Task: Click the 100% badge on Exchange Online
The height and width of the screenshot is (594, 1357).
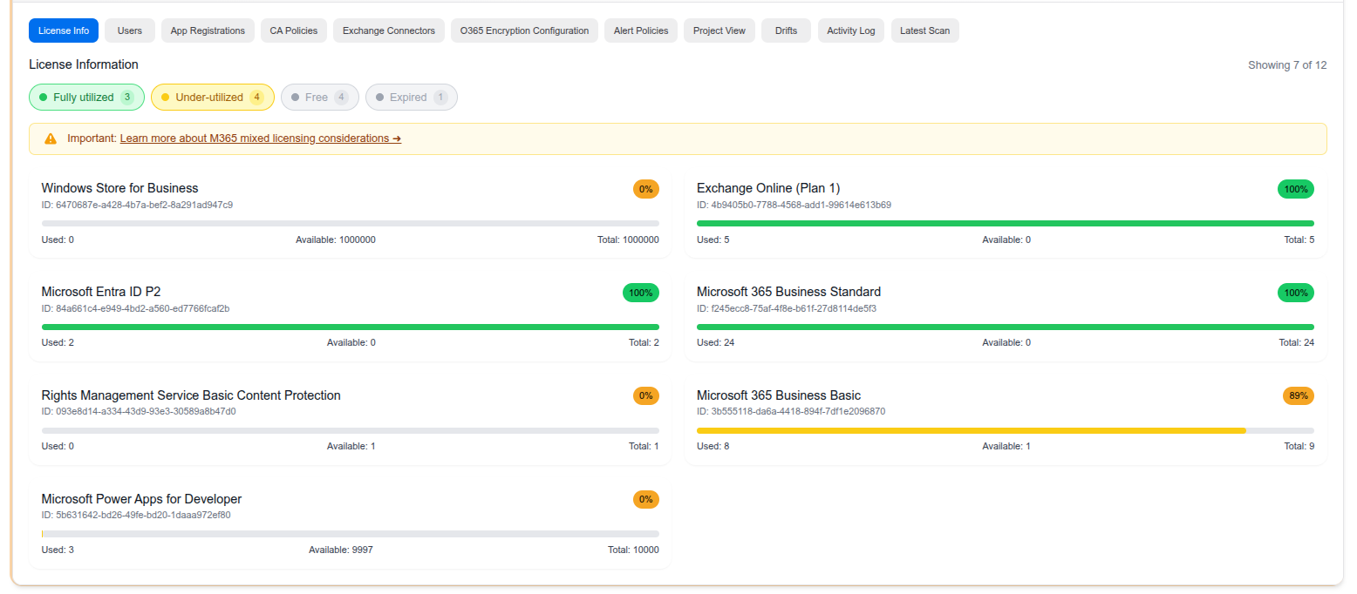Action: [1295, 189]
